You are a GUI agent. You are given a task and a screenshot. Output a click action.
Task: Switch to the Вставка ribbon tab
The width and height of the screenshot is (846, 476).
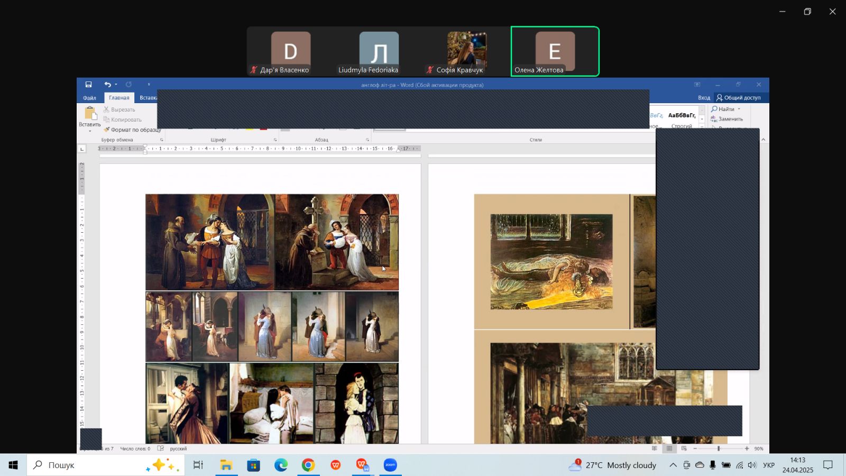pos(148,98)
